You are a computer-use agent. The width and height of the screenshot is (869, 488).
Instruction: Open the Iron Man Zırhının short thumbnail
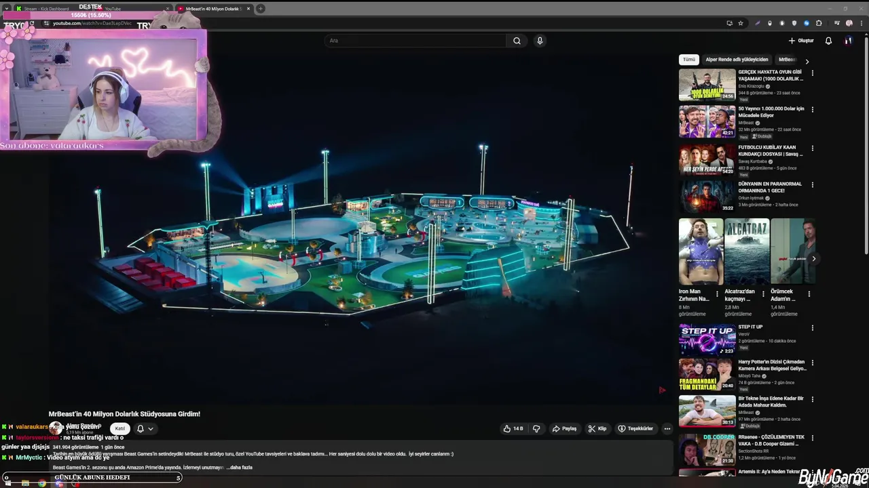point(701,251)
